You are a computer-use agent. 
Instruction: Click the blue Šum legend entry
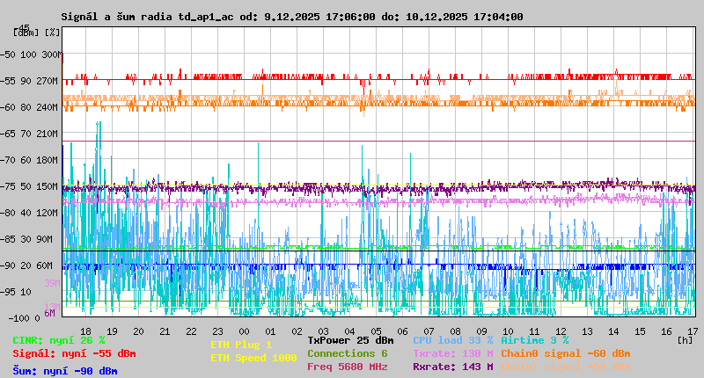[x=65, y=371]
